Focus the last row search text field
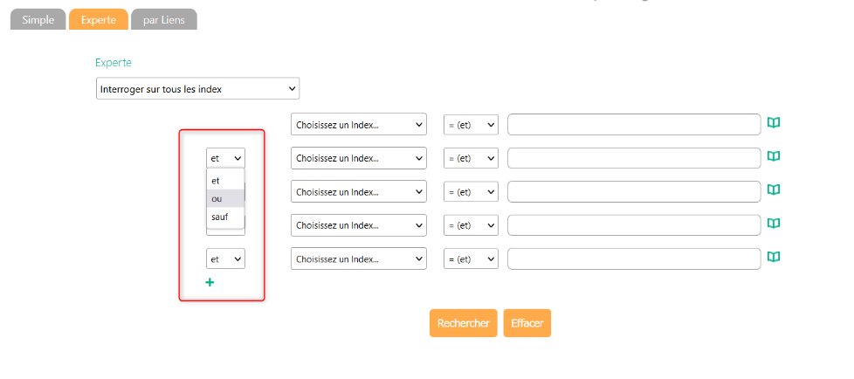Viewport: 854px width, 379px height. click(634, 259)
